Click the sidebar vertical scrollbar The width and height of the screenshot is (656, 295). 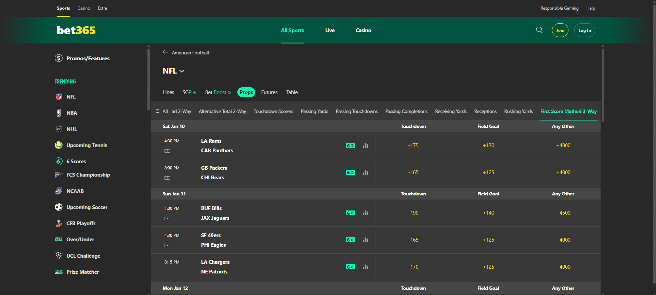click(x=148, y=79)
